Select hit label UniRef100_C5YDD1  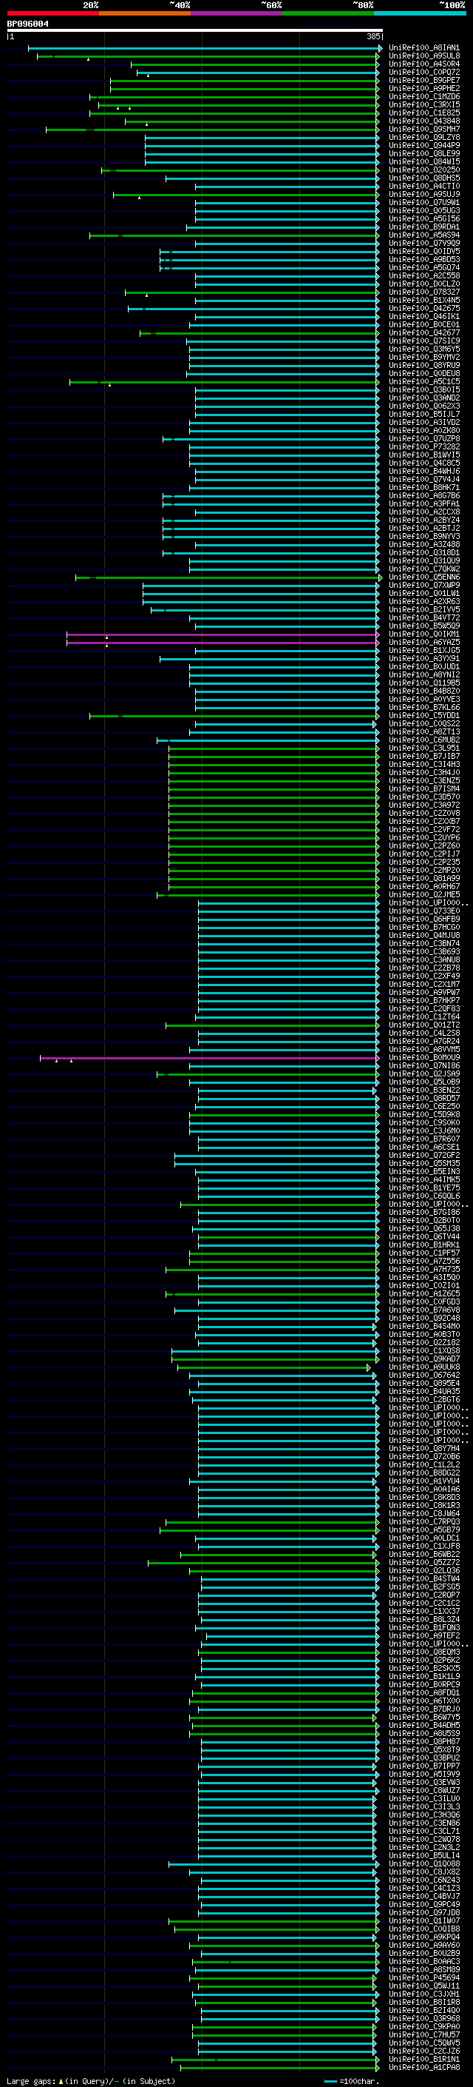coord(423,715)
